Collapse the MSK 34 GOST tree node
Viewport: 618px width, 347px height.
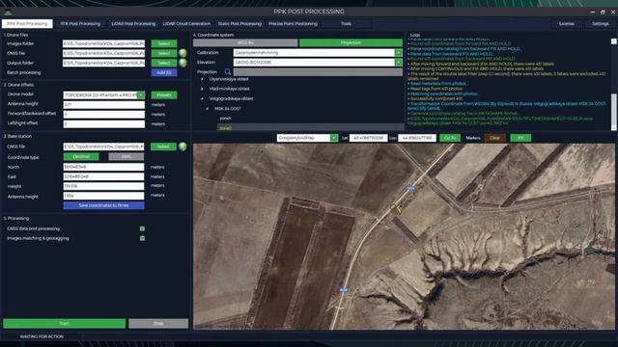pos(208,109)
